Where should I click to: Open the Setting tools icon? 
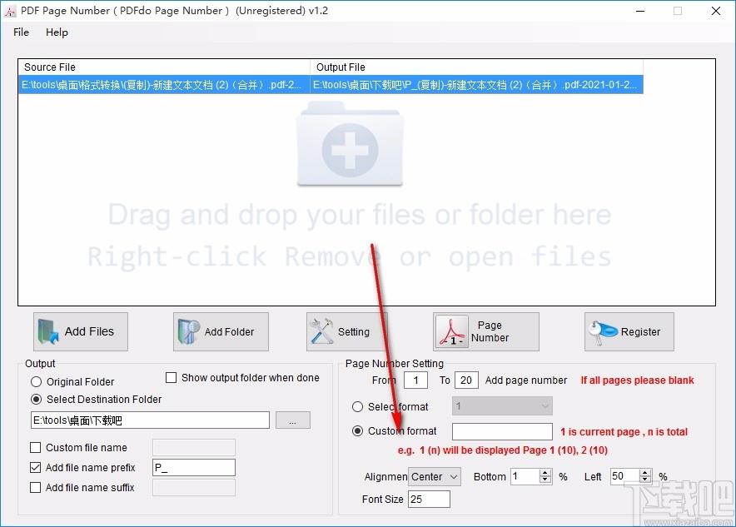(x=321, y=331)
